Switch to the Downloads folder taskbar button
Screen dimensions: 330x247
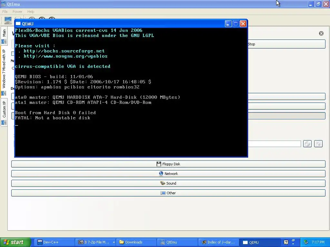(x=136, y=242)
